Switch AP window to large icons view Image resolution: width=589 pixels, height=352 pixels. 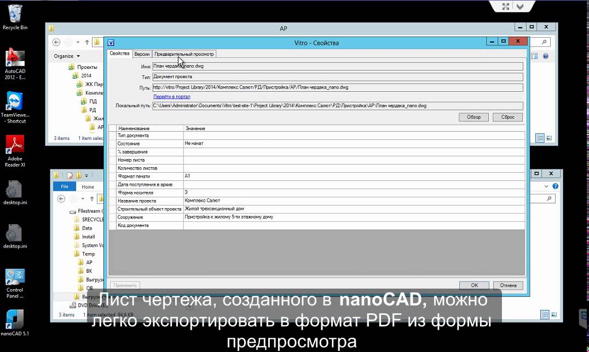click(549, 138)
